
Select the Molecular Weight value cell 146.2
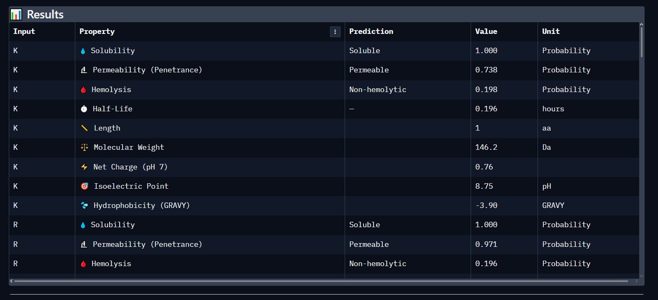click(486, 147)
